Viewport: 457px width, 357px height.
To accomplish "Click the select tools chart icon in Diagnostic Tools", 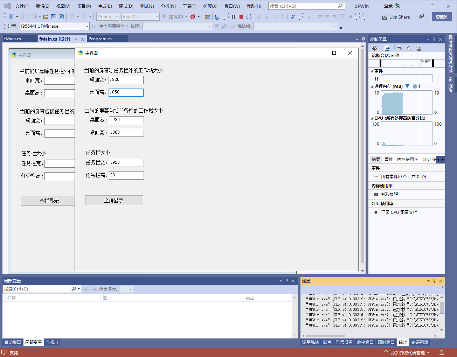I will tap(419, 48).
